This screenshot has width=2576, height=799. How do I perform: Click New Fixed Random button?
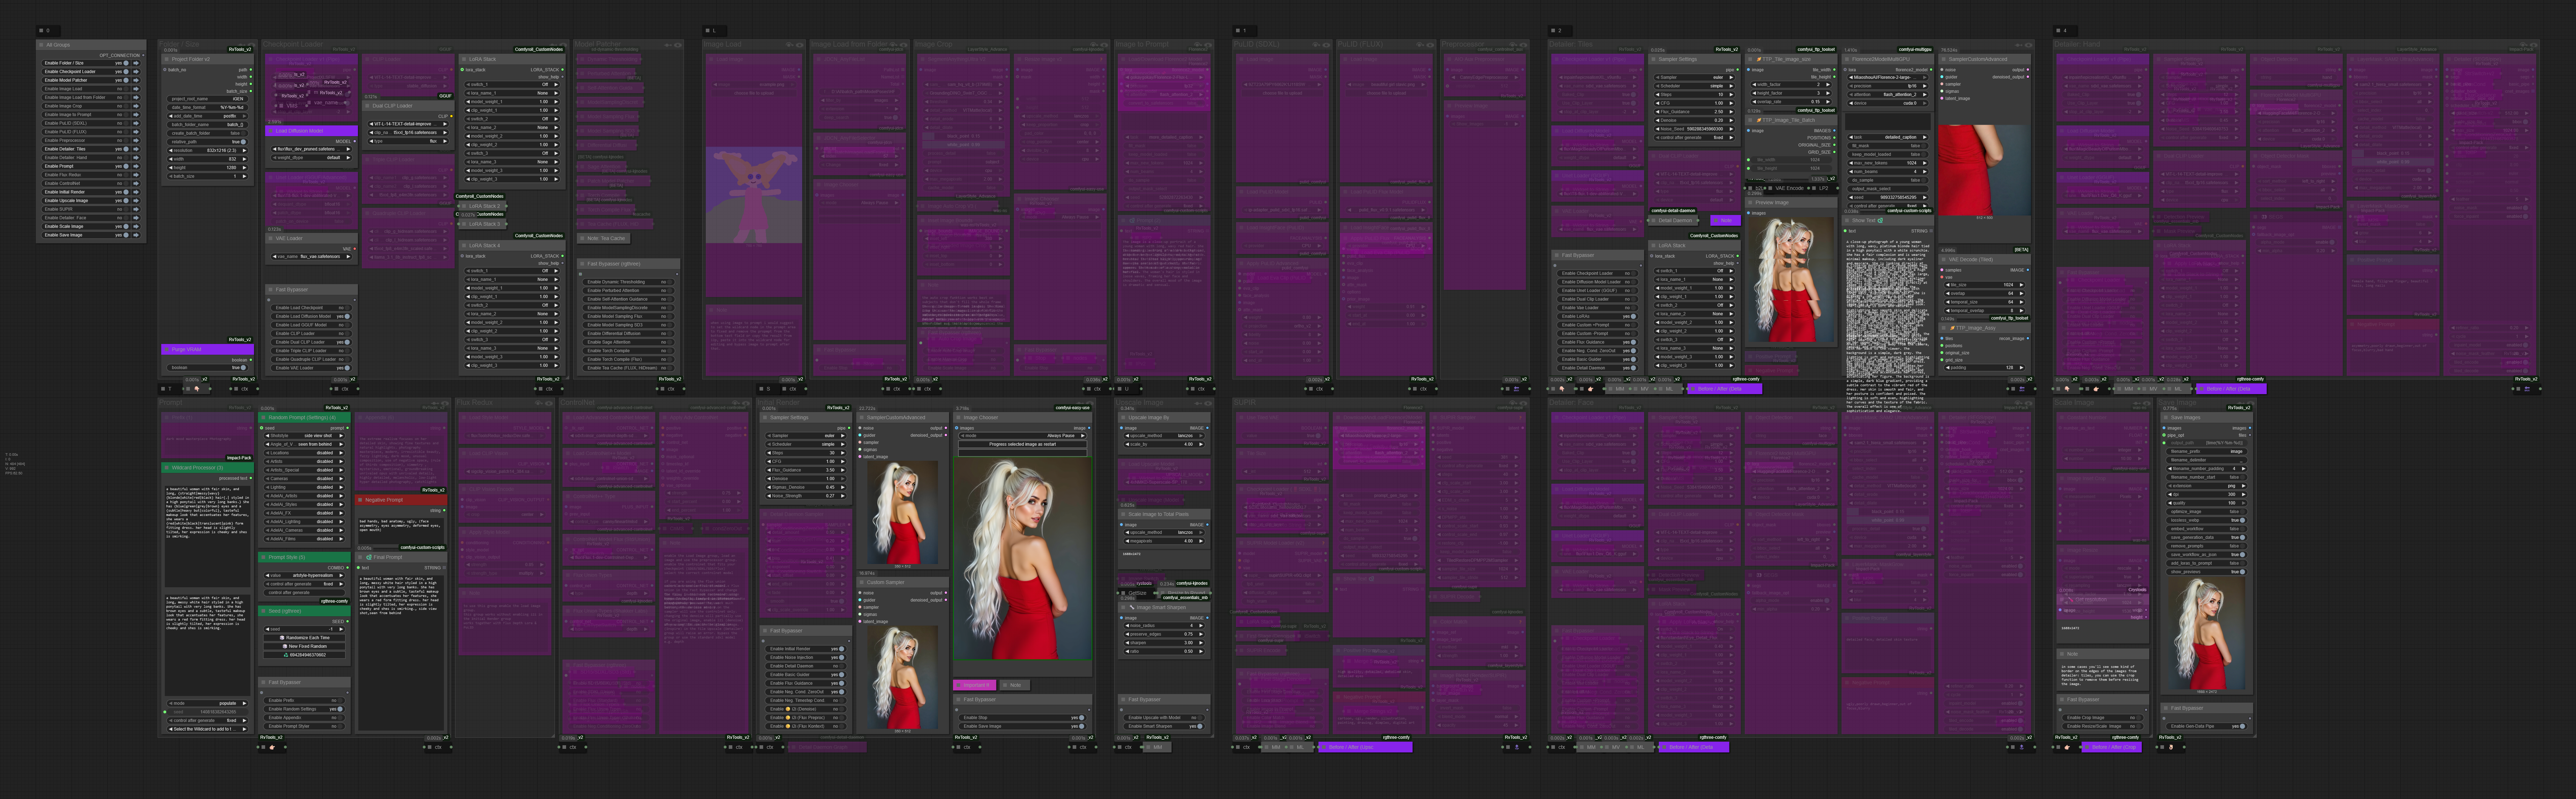(305, 647)
